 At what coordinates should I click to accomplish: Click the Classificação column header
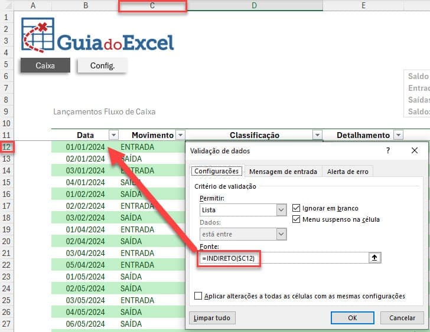point(255,135)
